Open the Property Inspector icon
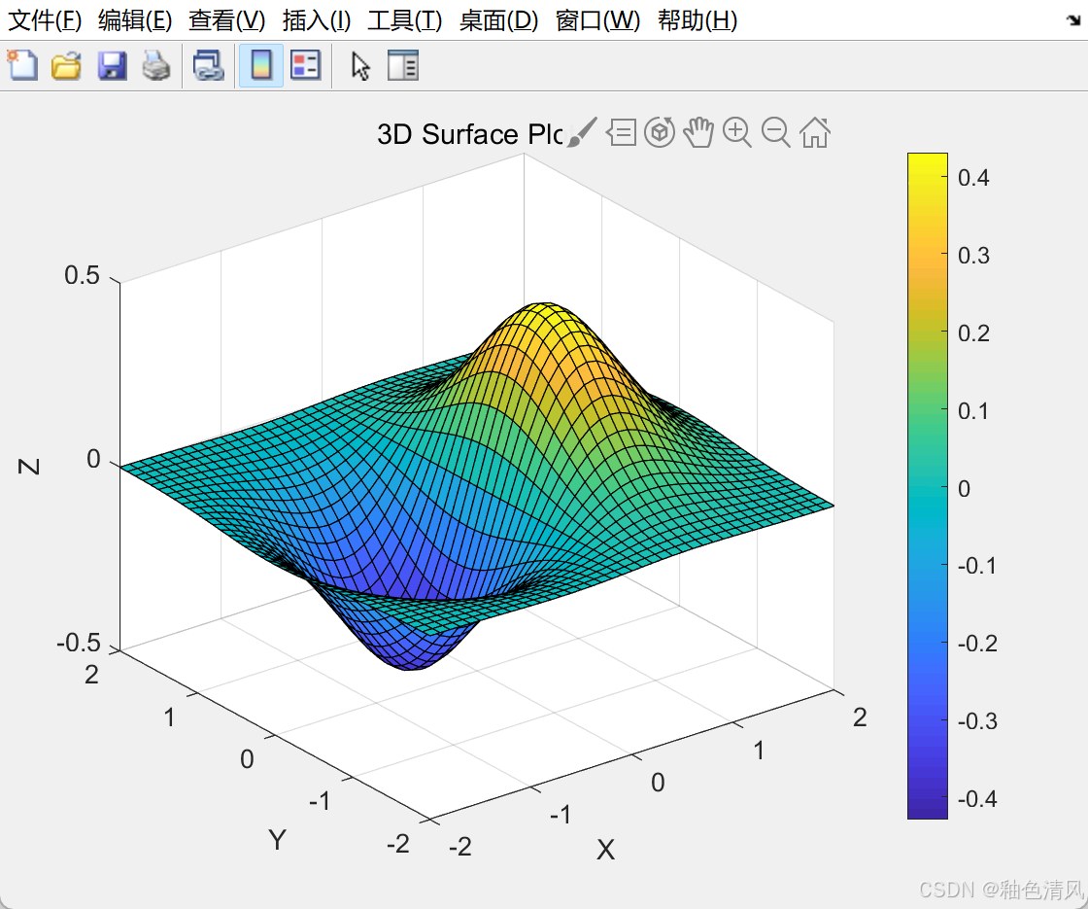Screen dimensions: 1088x909 point(402,66)
